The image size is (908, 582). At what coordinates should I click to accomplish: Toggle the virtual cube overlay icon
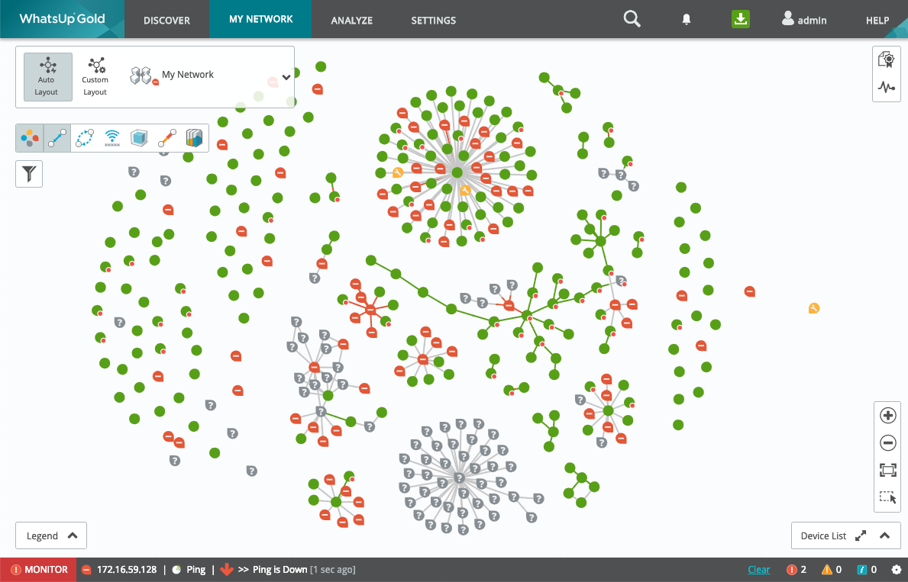[139, 138]
